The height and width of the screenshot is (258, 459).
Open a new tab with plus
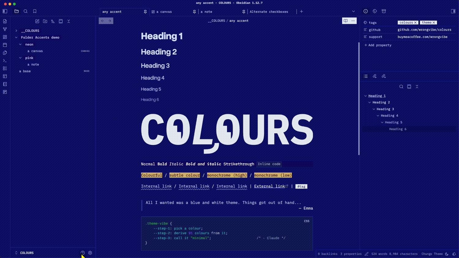point(301,12)
